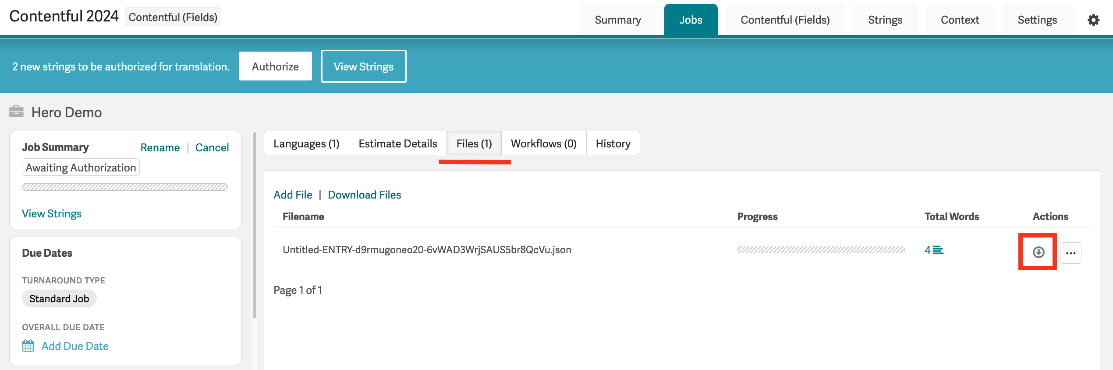
Task: Click the file's striped progress bar
Action: tap(821, 250)
